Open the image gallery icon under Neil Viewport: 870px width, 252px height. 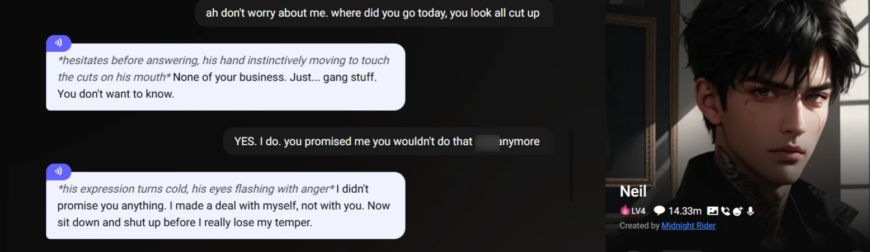[712, 211]
